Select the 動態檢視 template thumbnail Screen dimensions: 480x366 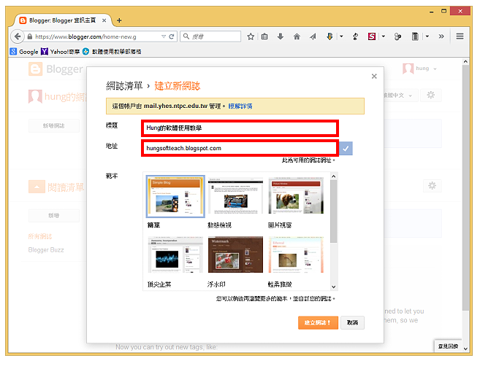pyautogui.click(x=235, y=195)
